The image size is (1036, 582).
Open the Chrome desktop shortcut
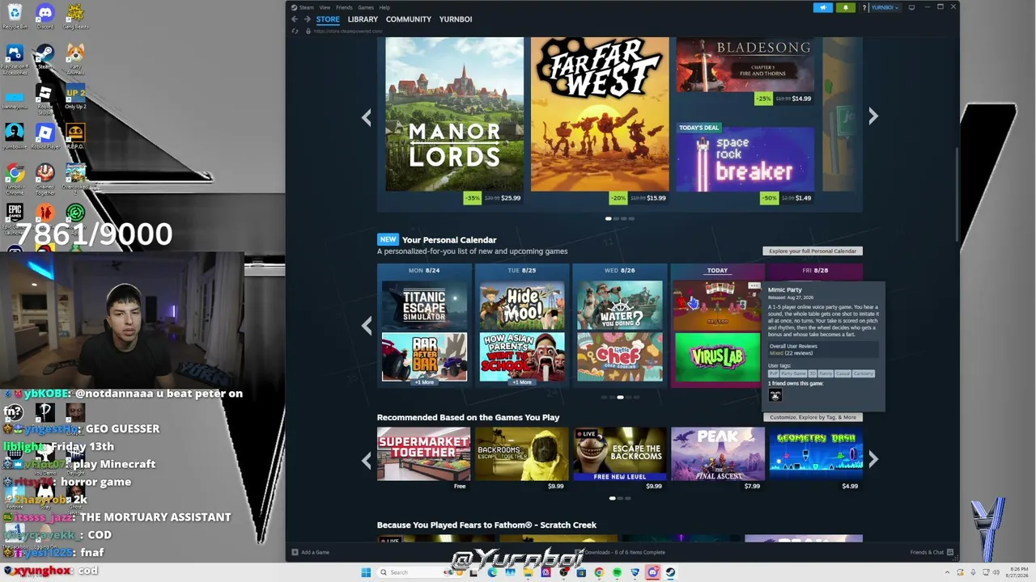[x=14, y=179]
